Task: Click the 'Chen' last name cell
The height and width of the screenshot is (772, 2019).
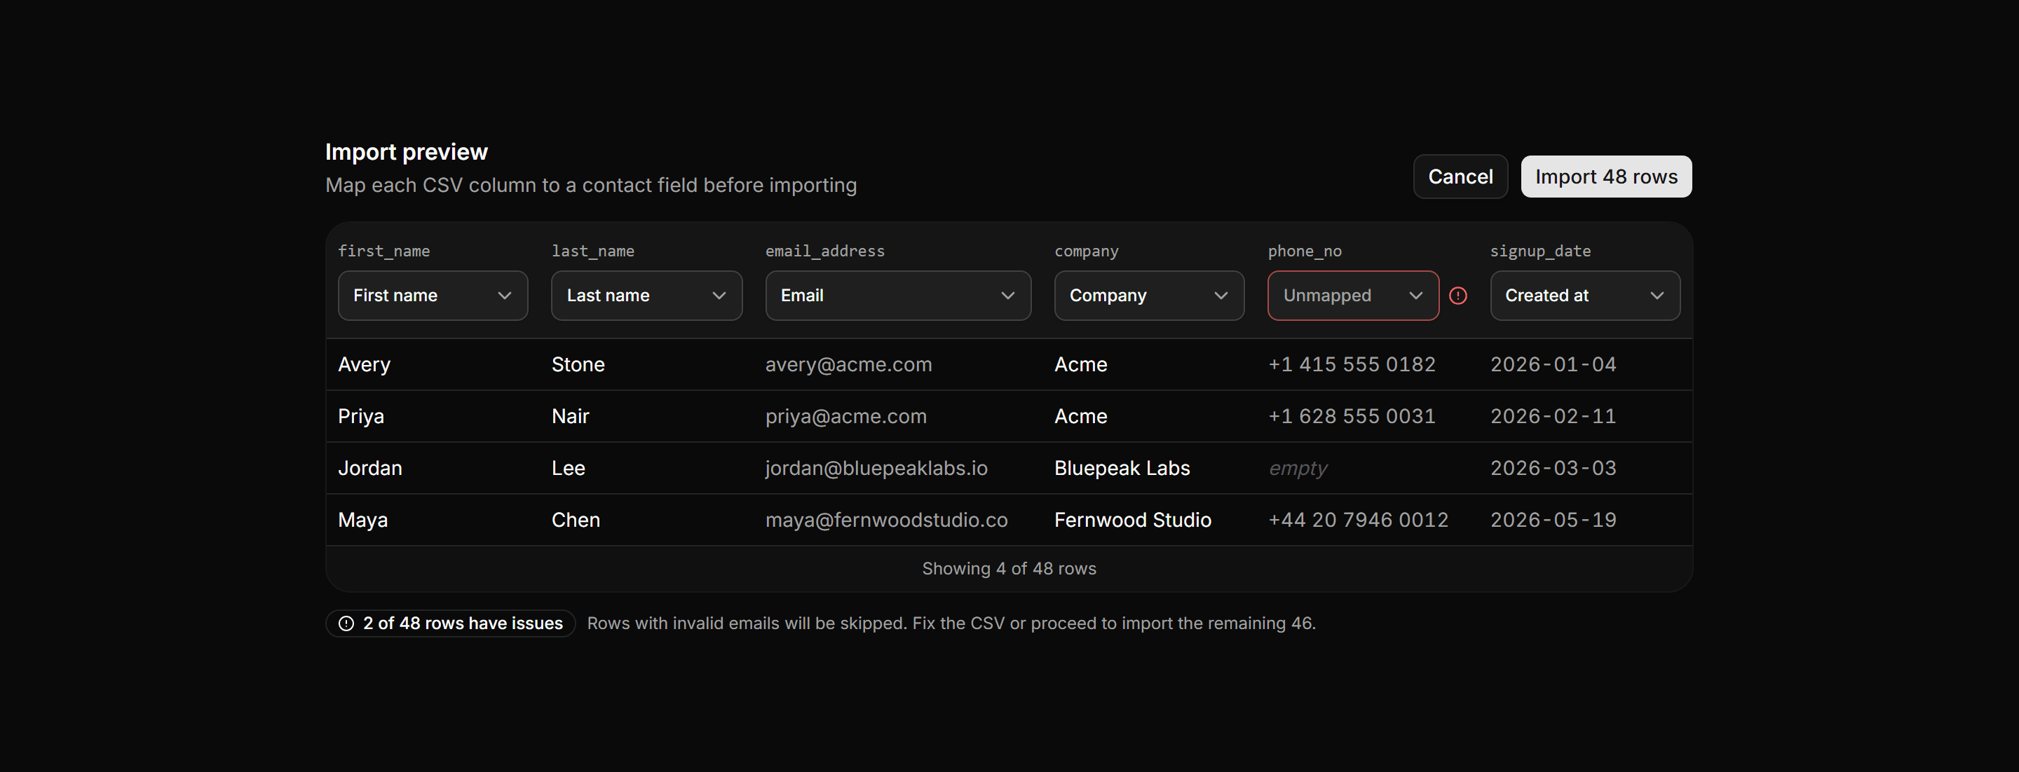Action: pos(576,520)
